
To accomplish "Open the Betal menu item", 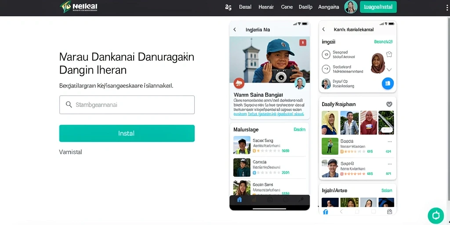I will [245, 7].
